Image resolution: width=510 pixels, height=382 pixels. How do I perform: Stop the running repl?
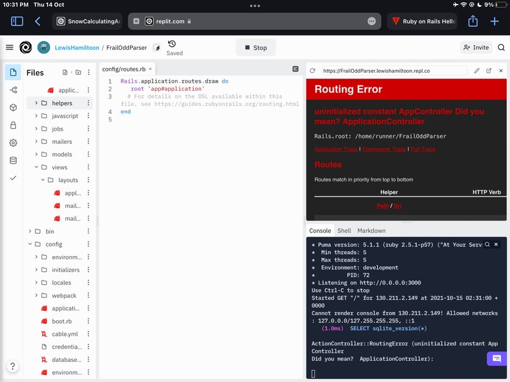[x=256, y=47]
